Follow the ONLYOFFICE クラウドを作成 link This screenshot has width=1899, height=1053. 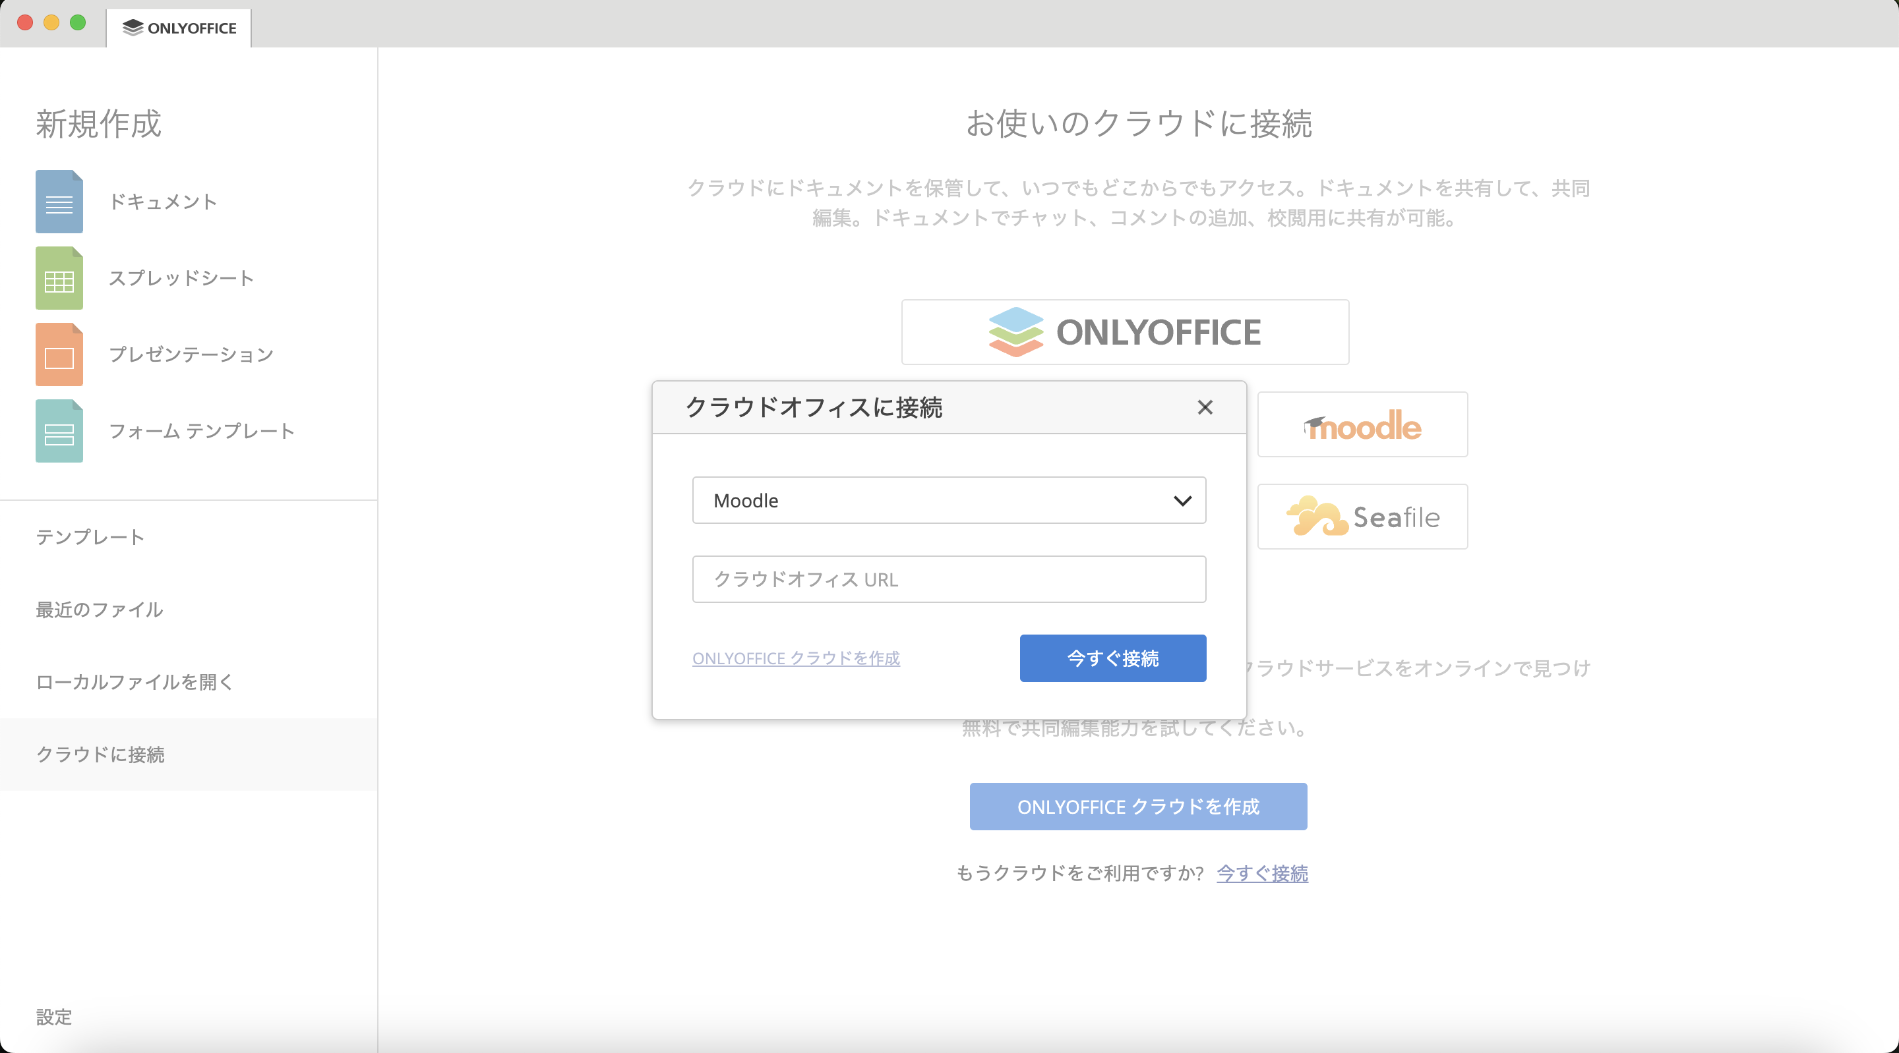(795, 658)
